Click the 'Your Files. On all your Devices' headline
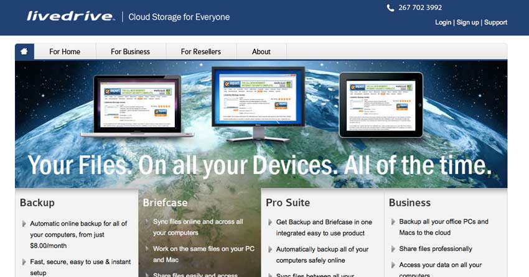The width and height of the screenshot is (529, 277). tap(259, 165)
